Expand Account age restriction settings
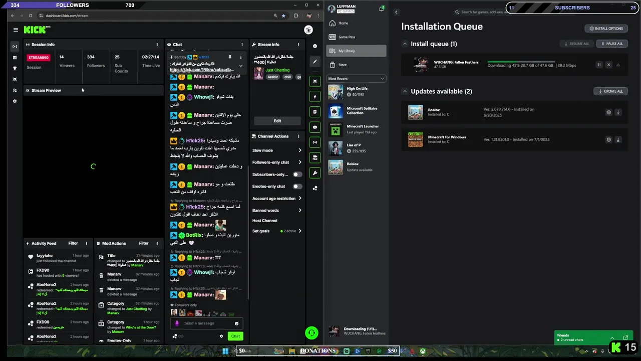Viewport: 641px width, 361px height. 300,199
